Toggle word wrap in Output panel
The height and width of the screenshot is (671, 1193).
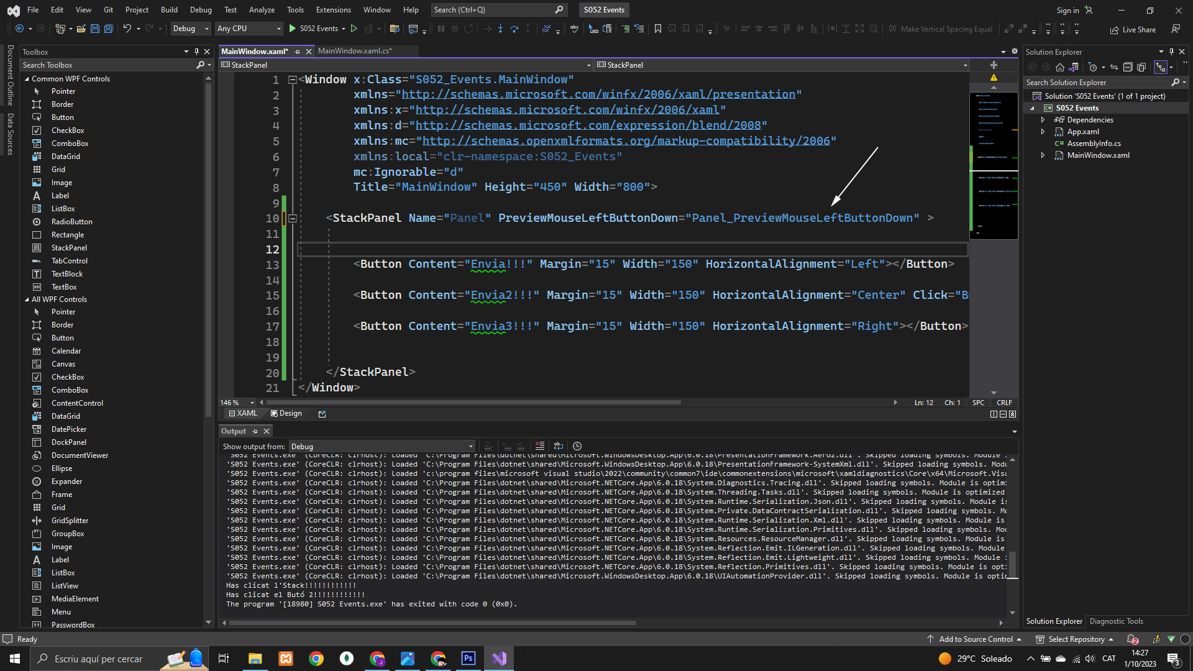point(559,446)
